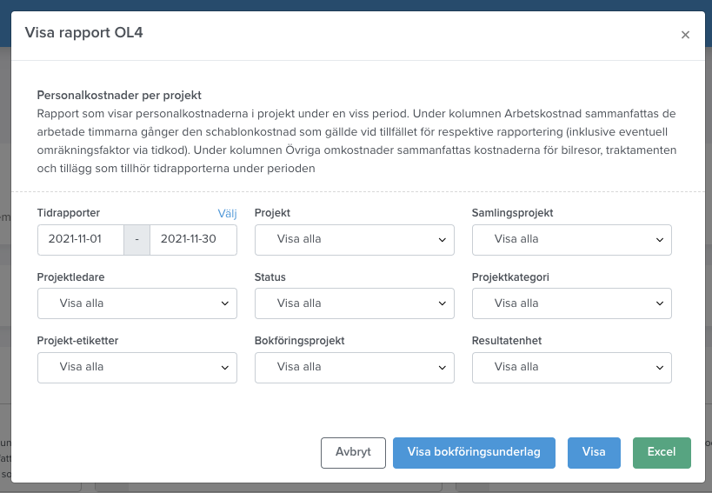
Task: Click the Visa rapport OL4 title
Action: (84, 33)
